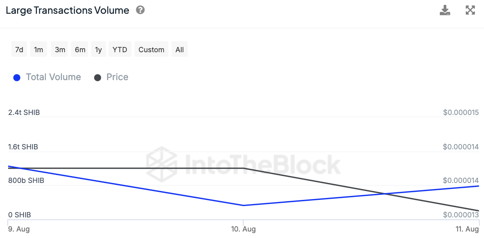The height and width of the screenshot is (238, 484).
Task: Show All time data
Action: point(180,50)
